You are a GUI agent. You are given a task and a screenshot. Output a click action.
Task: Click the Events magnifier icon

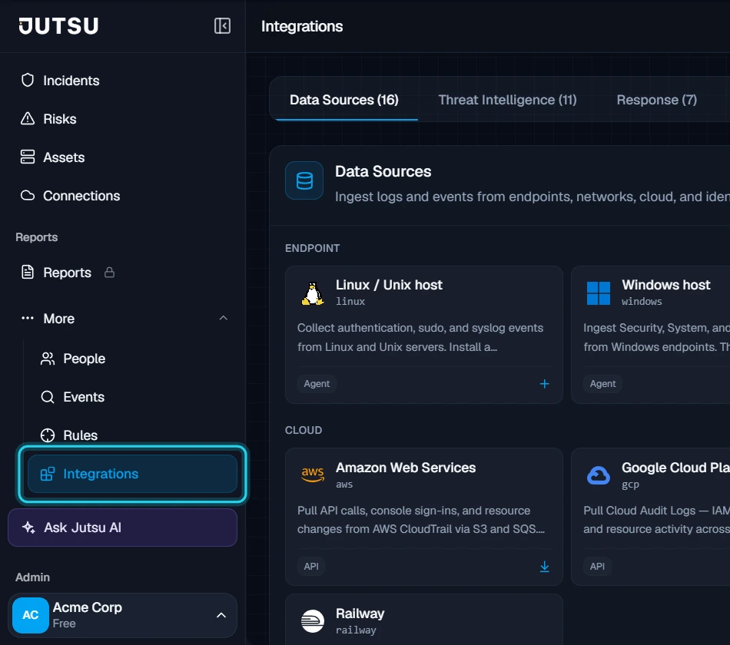(48, 397)
